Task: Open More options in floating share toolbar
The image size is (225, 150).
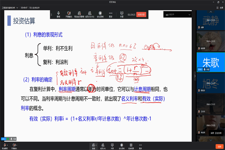Action: (x=111, y=15)
